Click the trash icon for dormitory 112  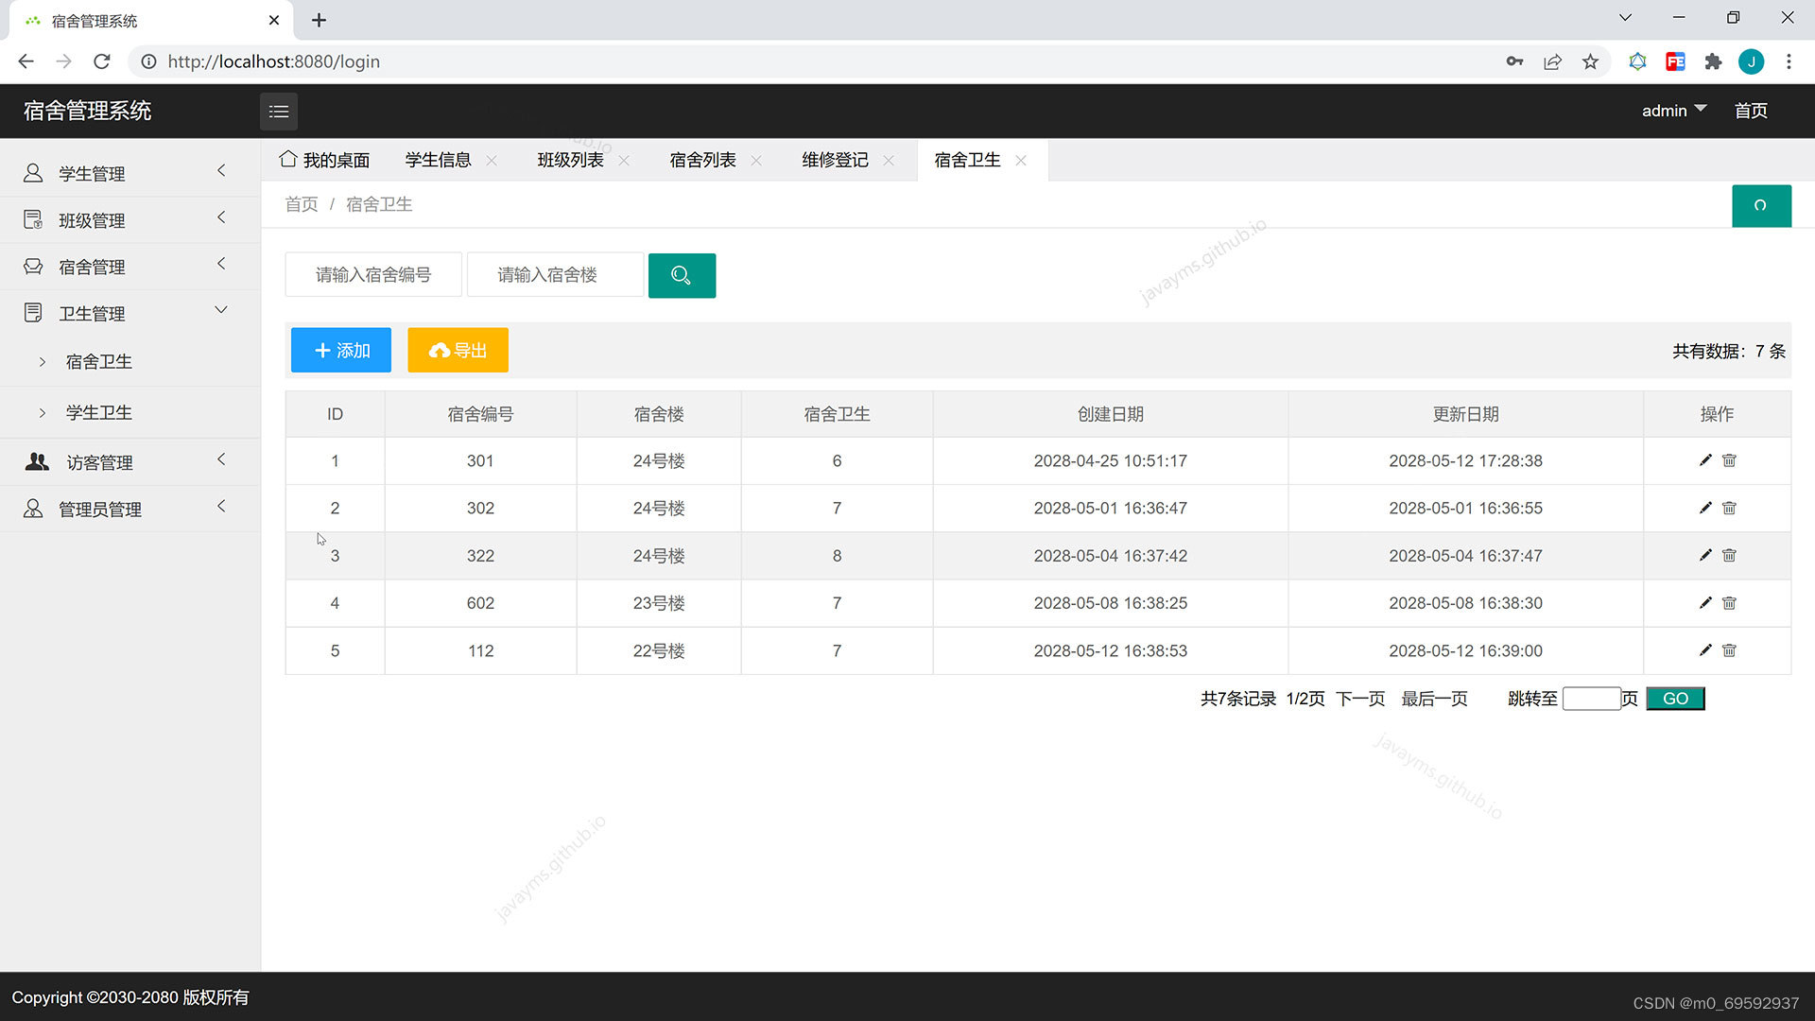(1729, 650)
